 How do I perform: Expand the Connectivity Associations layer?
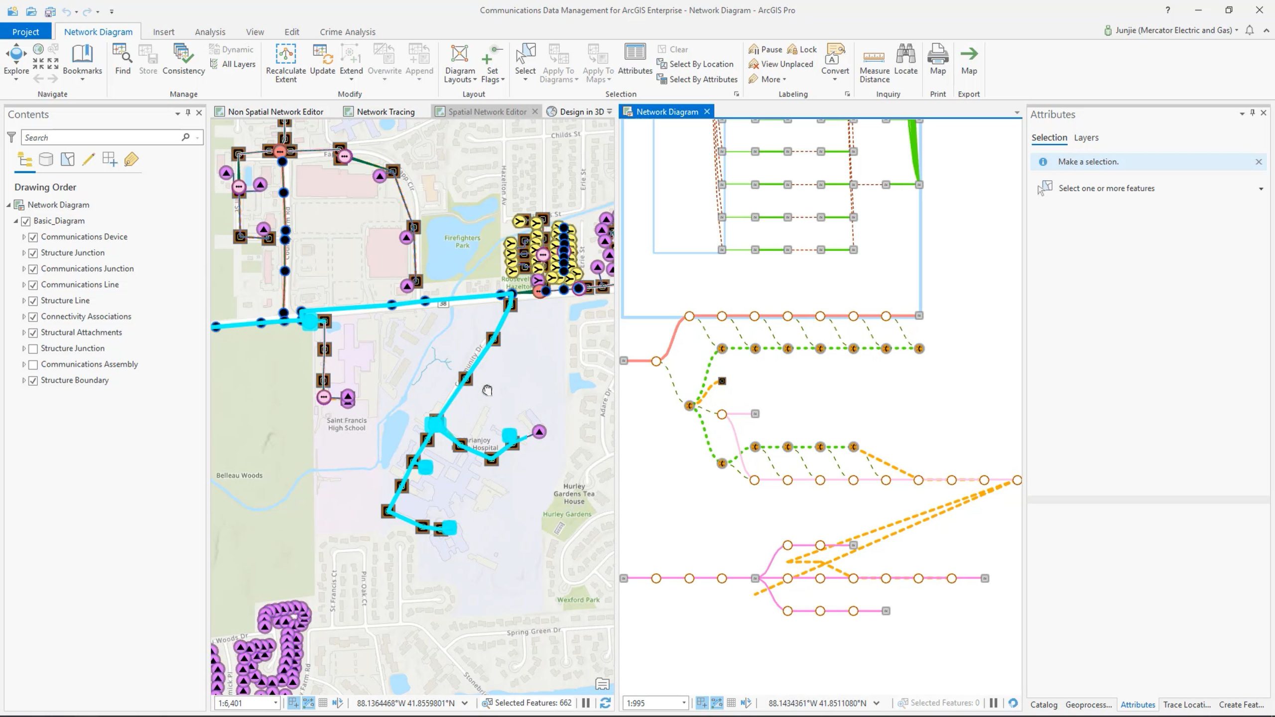[23, 317]
